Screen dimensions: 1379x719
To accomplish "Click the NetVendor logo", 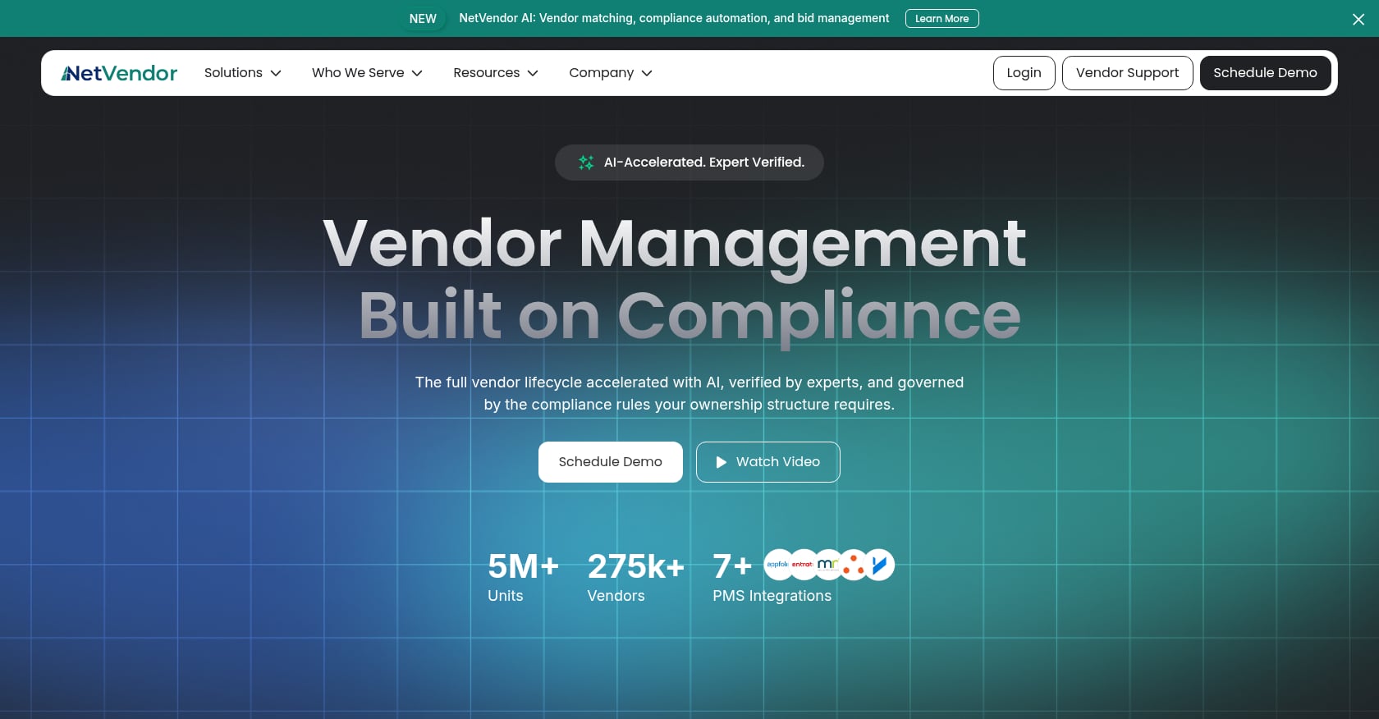I will [119, 73].
